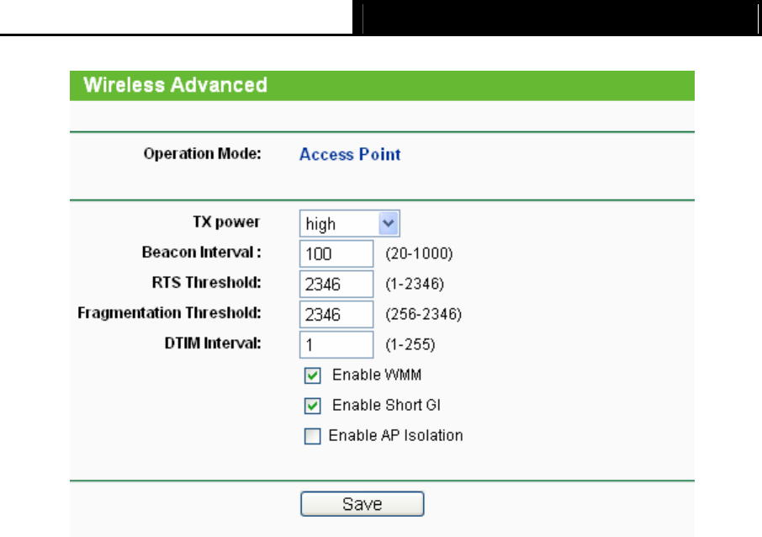Click the (1-2346) range hint
This screenshot has width=762, height=537.
(x=415, y=284)
